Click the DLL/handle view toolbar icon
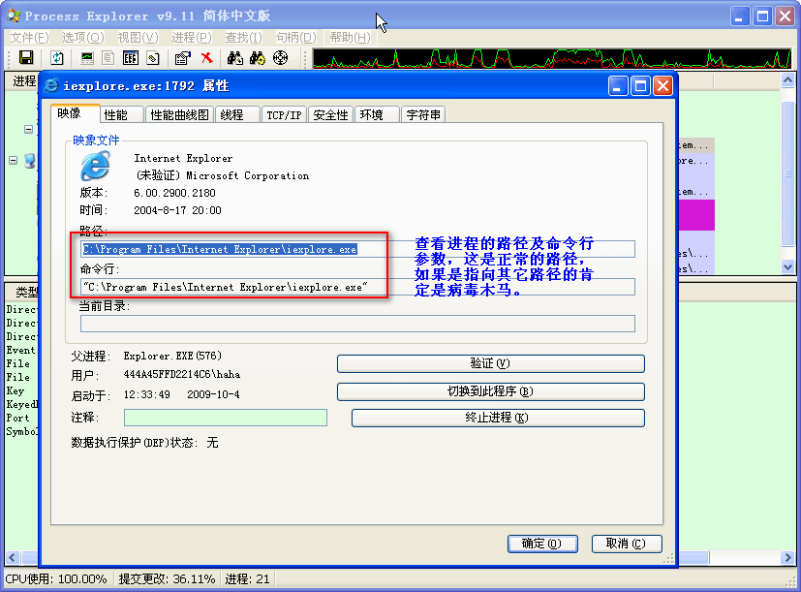 tap(153, 58)
